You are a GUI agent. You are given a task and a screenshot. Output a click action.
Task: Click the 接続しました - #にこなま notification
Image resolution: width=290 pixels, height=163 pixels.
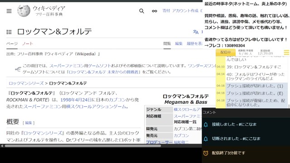(246, 125)
